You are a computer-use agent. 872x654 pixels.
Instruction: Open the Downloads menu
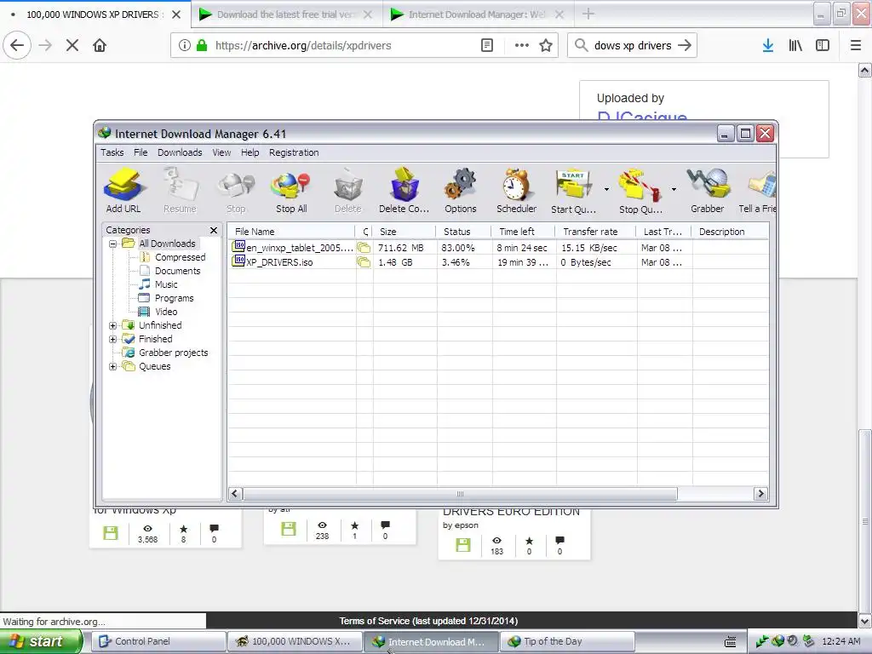coord(180,152)
